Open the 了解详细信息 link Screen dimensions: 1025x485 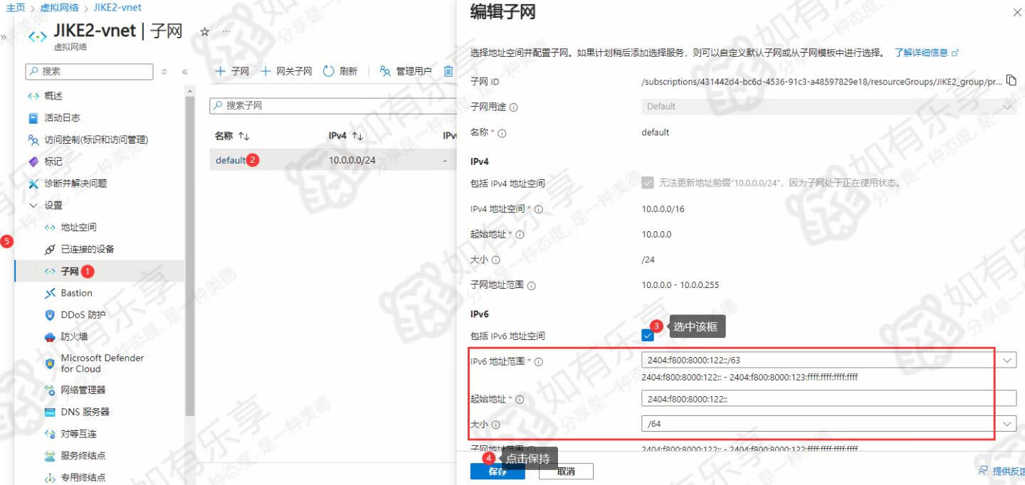(x=926, y=53)
